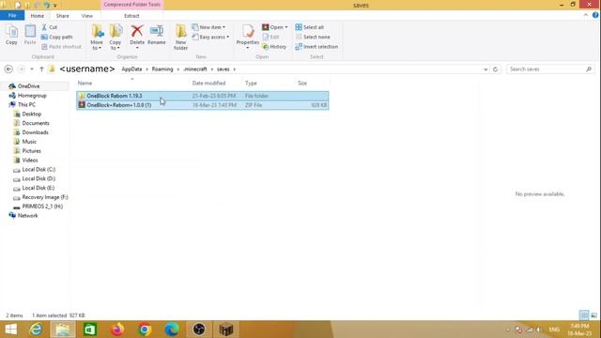
Task: Open the New item dropdown
Action: (x=208, y=27)
